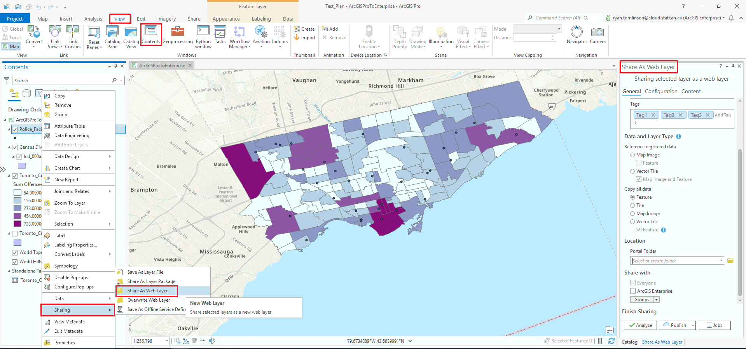The width and height of the screenshot is (746, 349).
Task: Open the Geoprocessing pane
Action: point(177,35)
